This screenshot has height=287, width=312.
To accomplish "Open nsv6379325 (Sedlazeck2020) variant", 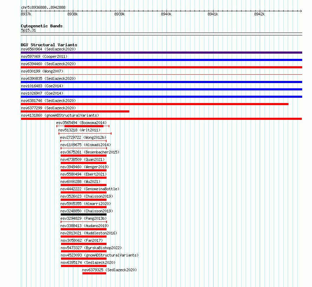I will [x=109, y=270].
